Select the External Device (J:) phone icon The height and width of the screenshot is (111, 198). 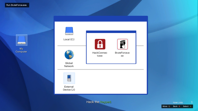click(x=69, y=78)
